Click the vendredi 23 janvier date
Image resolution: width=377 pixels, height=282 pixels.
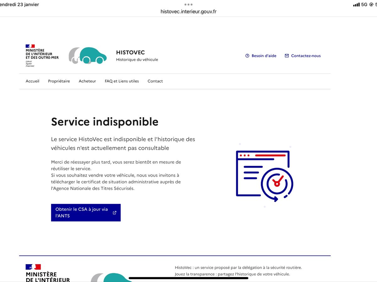19,5
